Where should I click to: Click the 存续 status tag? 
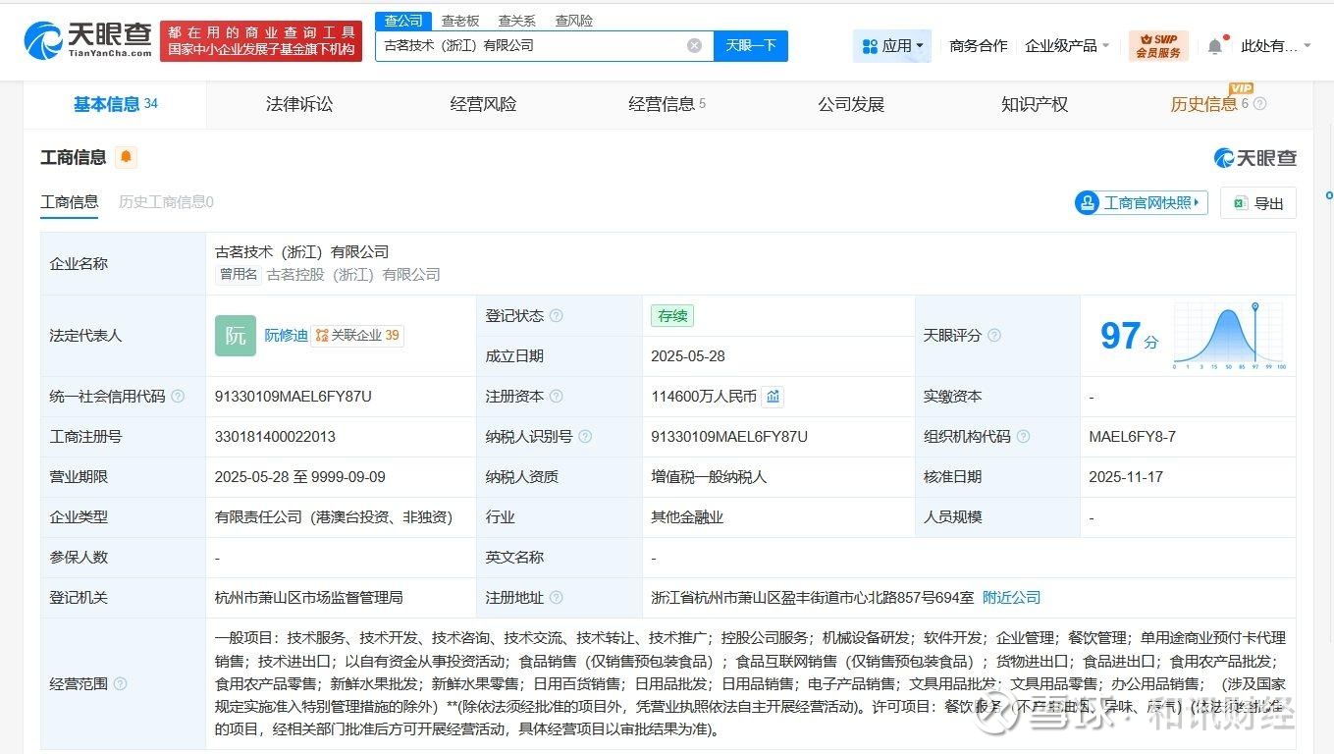672,316
